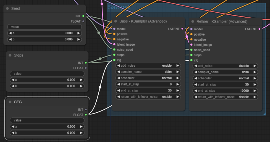Select the CFG node title bar
The image size is (270, 142).
[x=47, y=102]
